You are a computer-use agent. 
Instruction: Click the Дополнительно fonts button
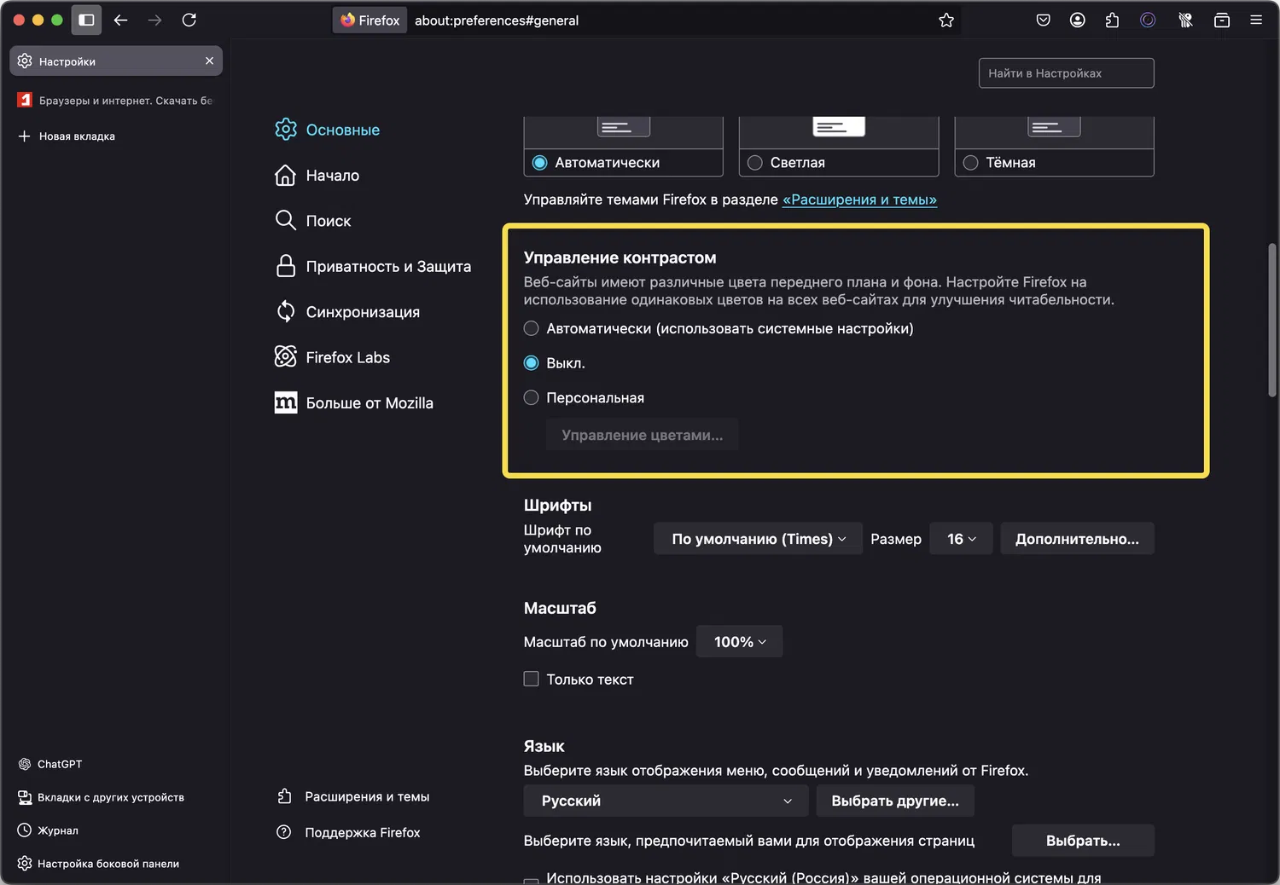1077,539
